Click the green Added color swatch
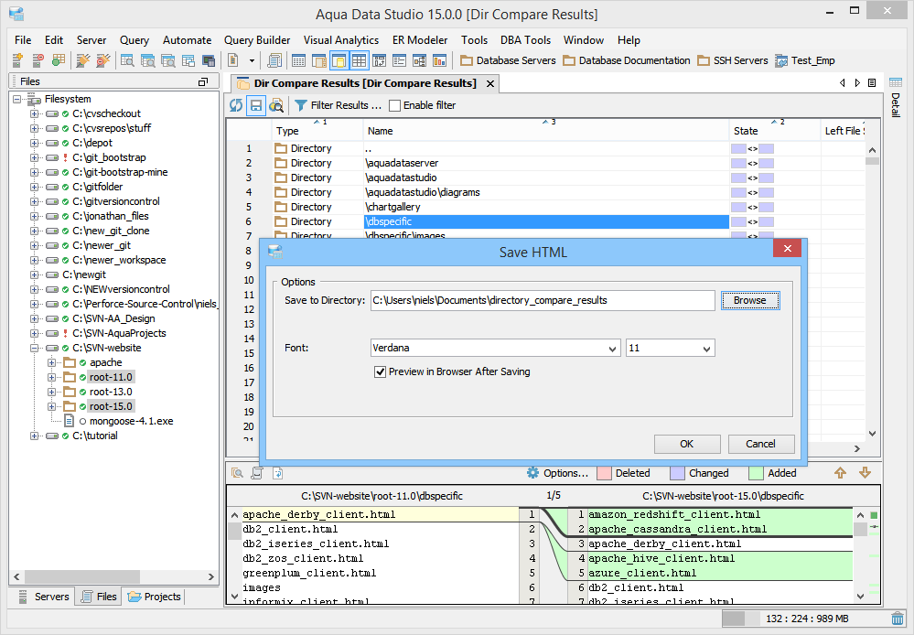 point(755,473)
